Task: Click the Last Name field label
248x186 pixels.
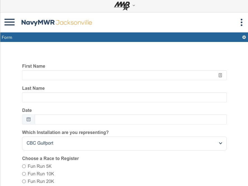Action: pyautogui.click(x=33, y=88)
